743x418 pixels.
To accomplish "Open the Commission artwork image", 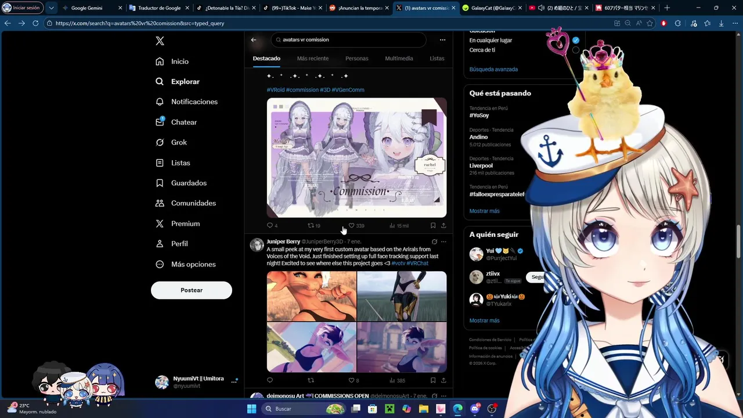I will [356, 157].
